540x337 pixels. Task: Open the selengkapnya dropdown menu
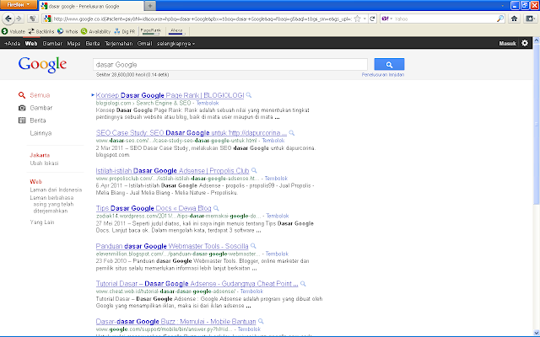[175, 43]
